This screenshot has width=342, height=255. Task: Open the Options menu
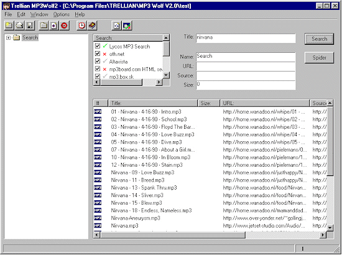(x=62, y=14)
